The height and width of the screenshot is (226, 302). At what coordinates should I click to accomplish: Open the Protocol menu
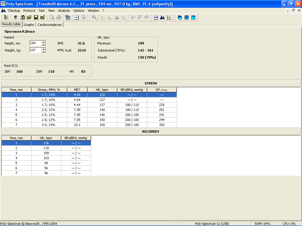[29, 11]
